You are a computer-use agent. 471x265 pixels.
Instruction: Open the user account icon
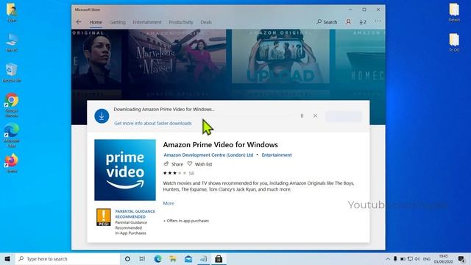(x=348, y=22)
